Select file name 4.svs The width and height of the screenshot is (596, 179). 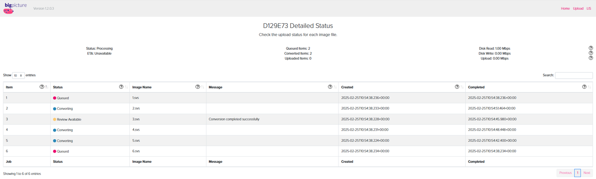136,130
